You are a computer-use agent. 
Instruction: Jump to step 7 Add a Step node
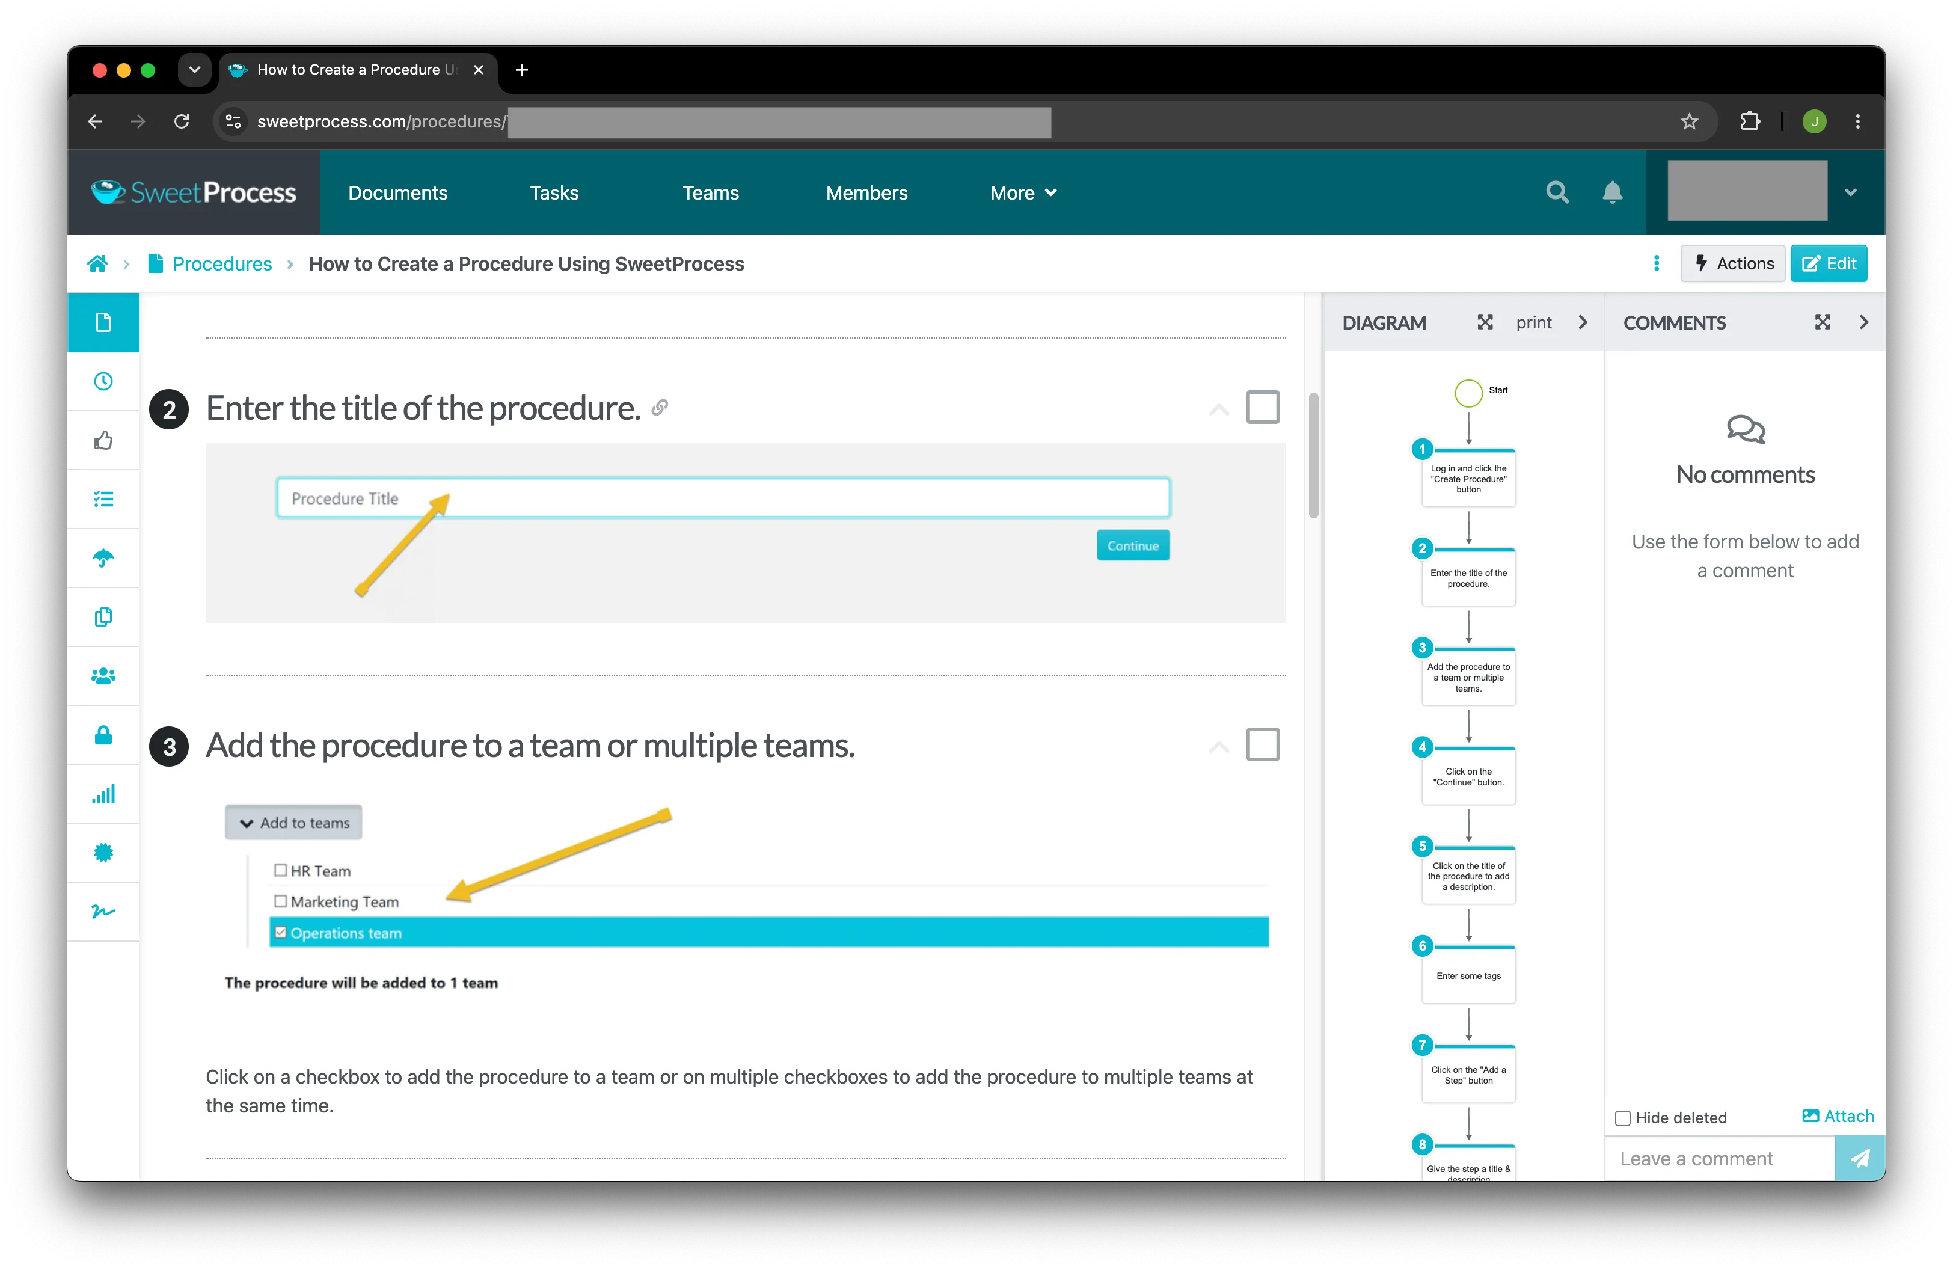(1468, 1074)
